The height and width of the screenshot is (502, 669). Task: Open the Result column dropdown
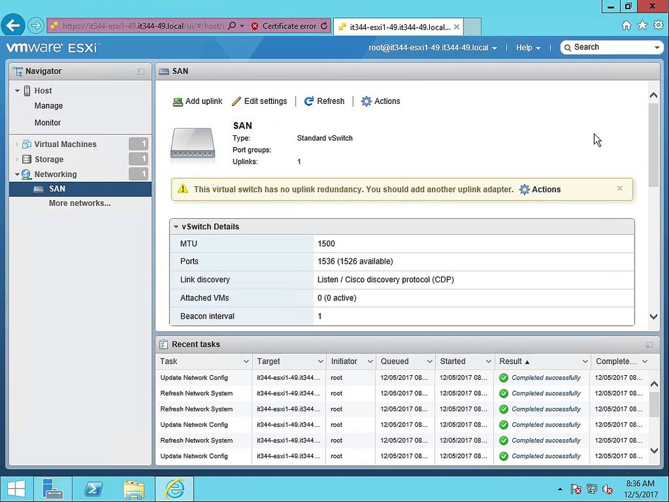585,362
